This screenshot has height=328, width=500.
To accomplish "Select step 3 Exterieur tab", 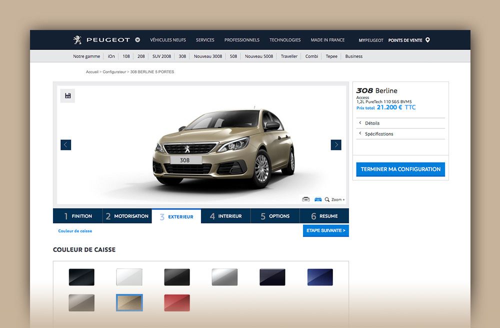I will (x=176, y=216).
